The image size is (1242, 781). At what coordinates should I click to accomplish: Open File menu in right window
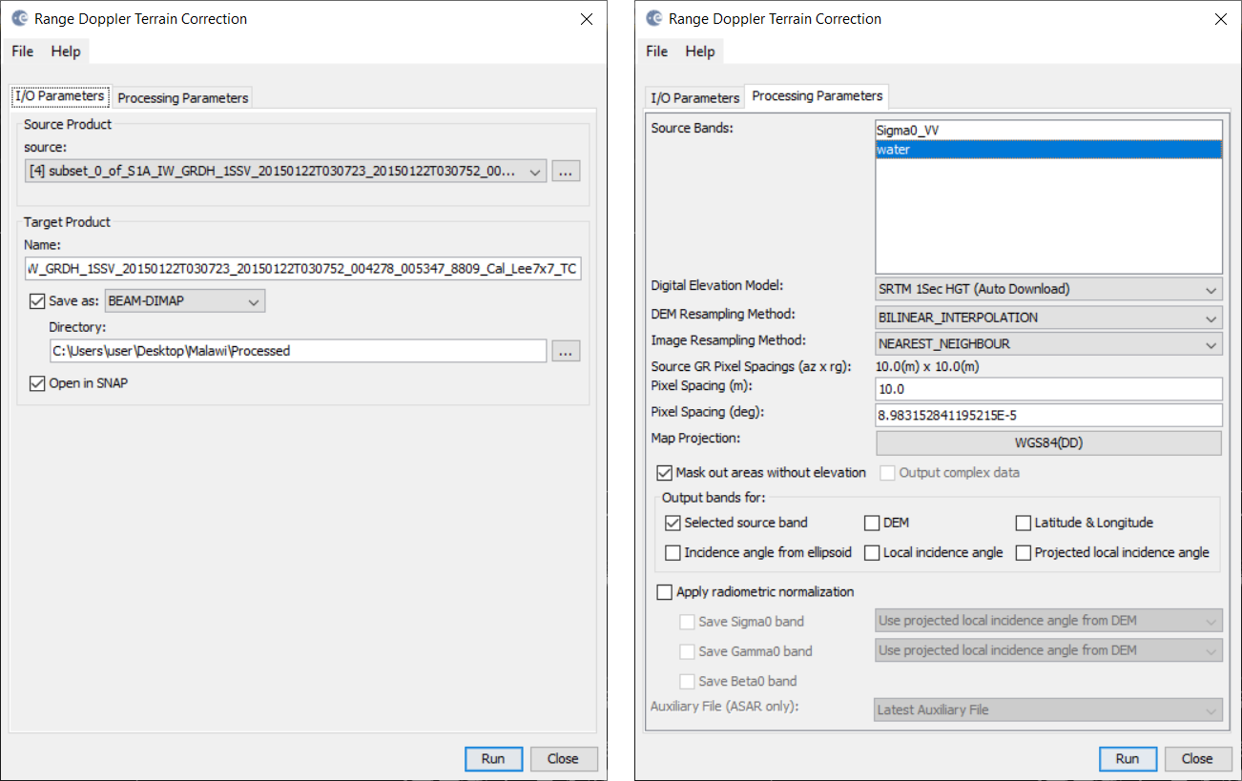657,51
